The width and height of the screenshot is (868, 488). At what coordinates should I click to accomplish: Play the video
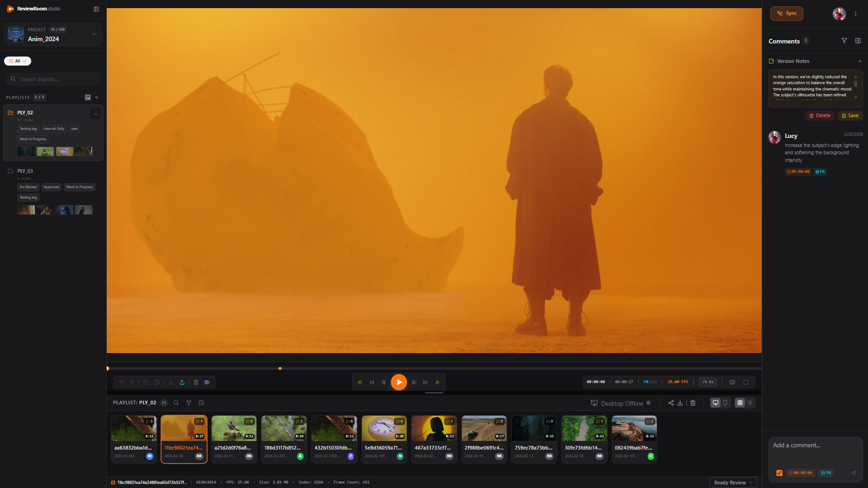(x=399, y=383)
